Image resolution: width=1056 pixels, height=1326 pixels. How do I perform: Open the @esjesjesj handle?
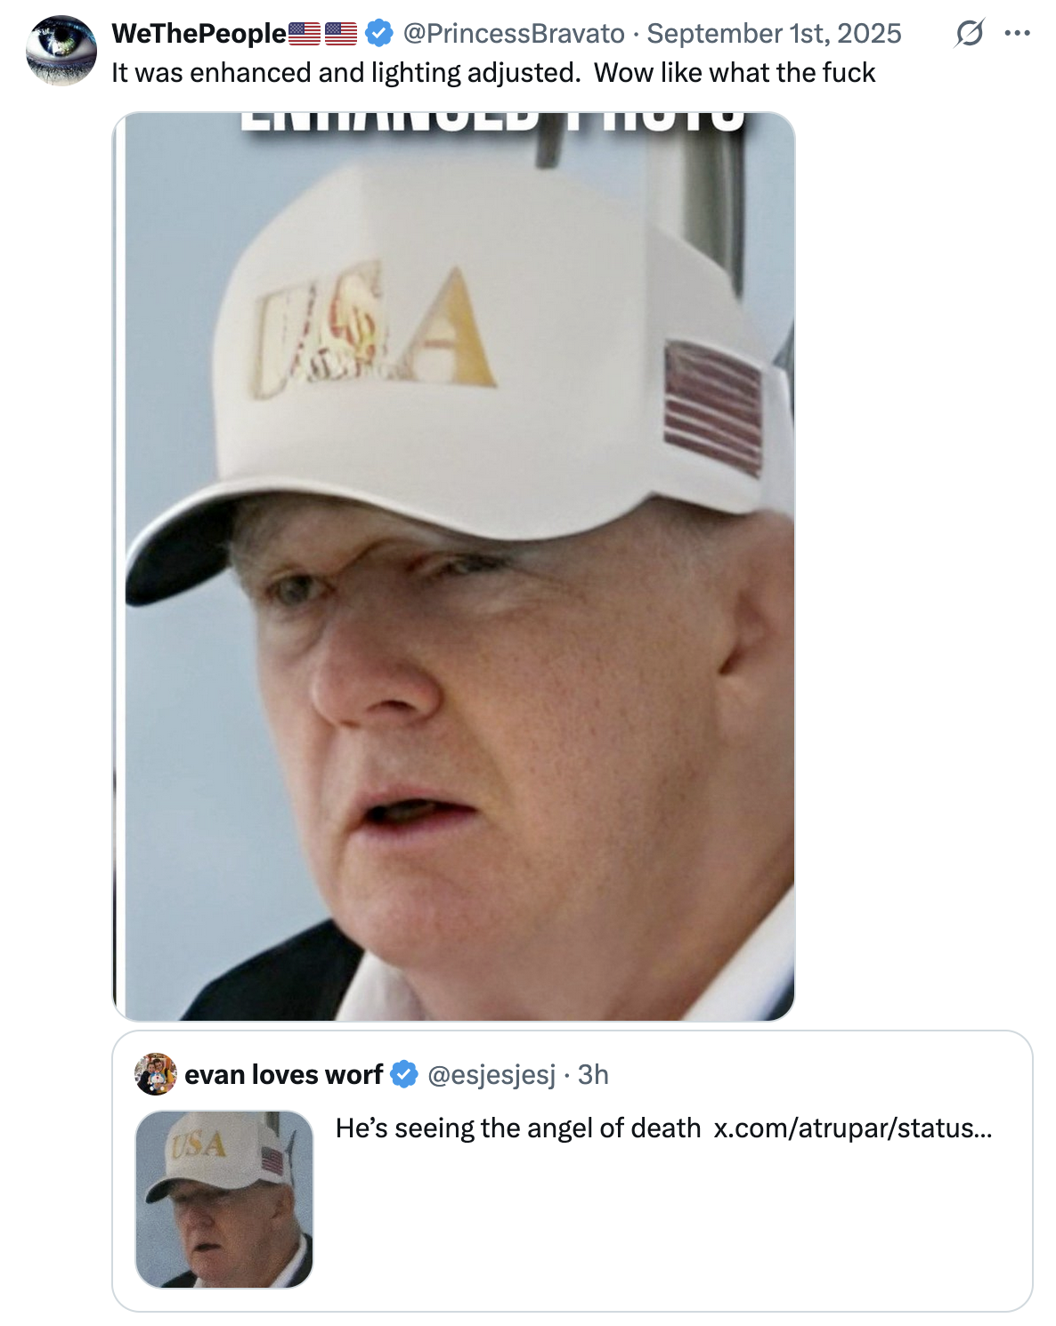(x=491, y=1074)
